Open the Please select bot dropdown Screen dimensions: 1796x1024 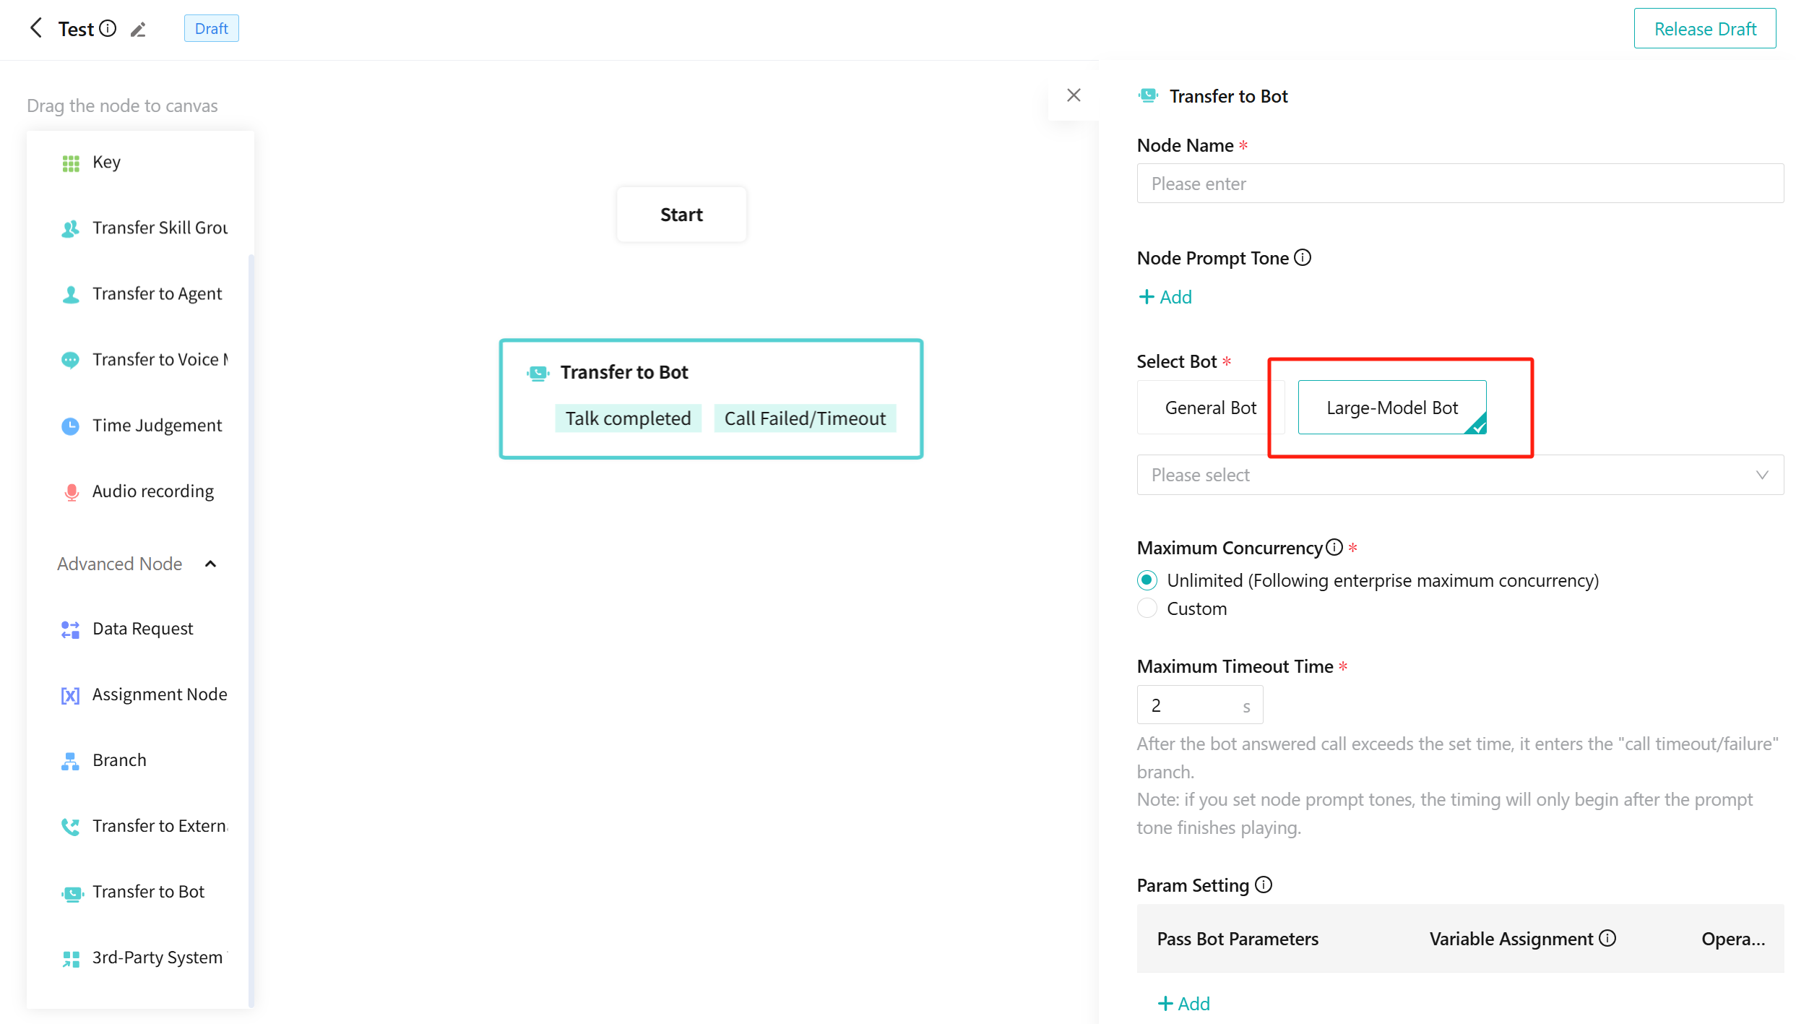point(1460,475)
